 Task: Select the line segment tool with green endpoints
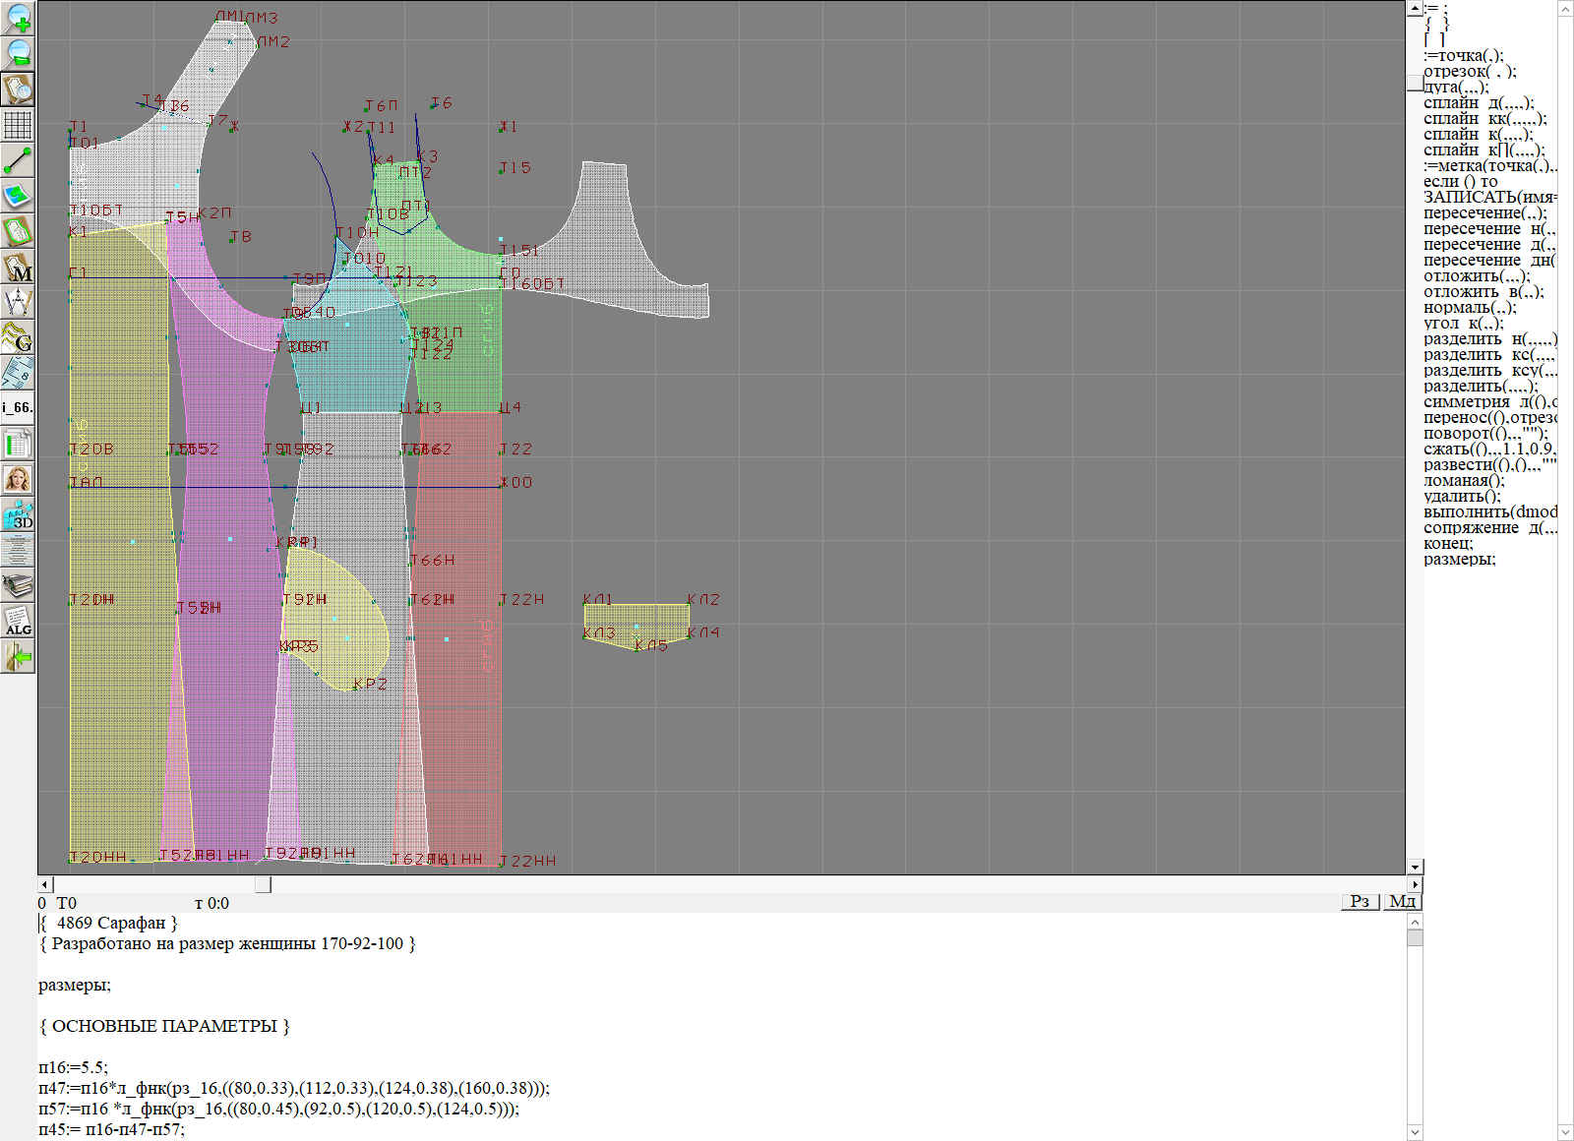[x=18, y=160]
